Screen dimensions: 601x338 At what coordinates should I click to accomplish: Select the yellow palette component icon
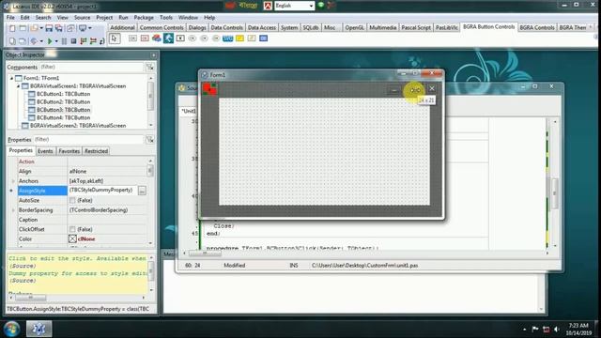tap(239, 38)
